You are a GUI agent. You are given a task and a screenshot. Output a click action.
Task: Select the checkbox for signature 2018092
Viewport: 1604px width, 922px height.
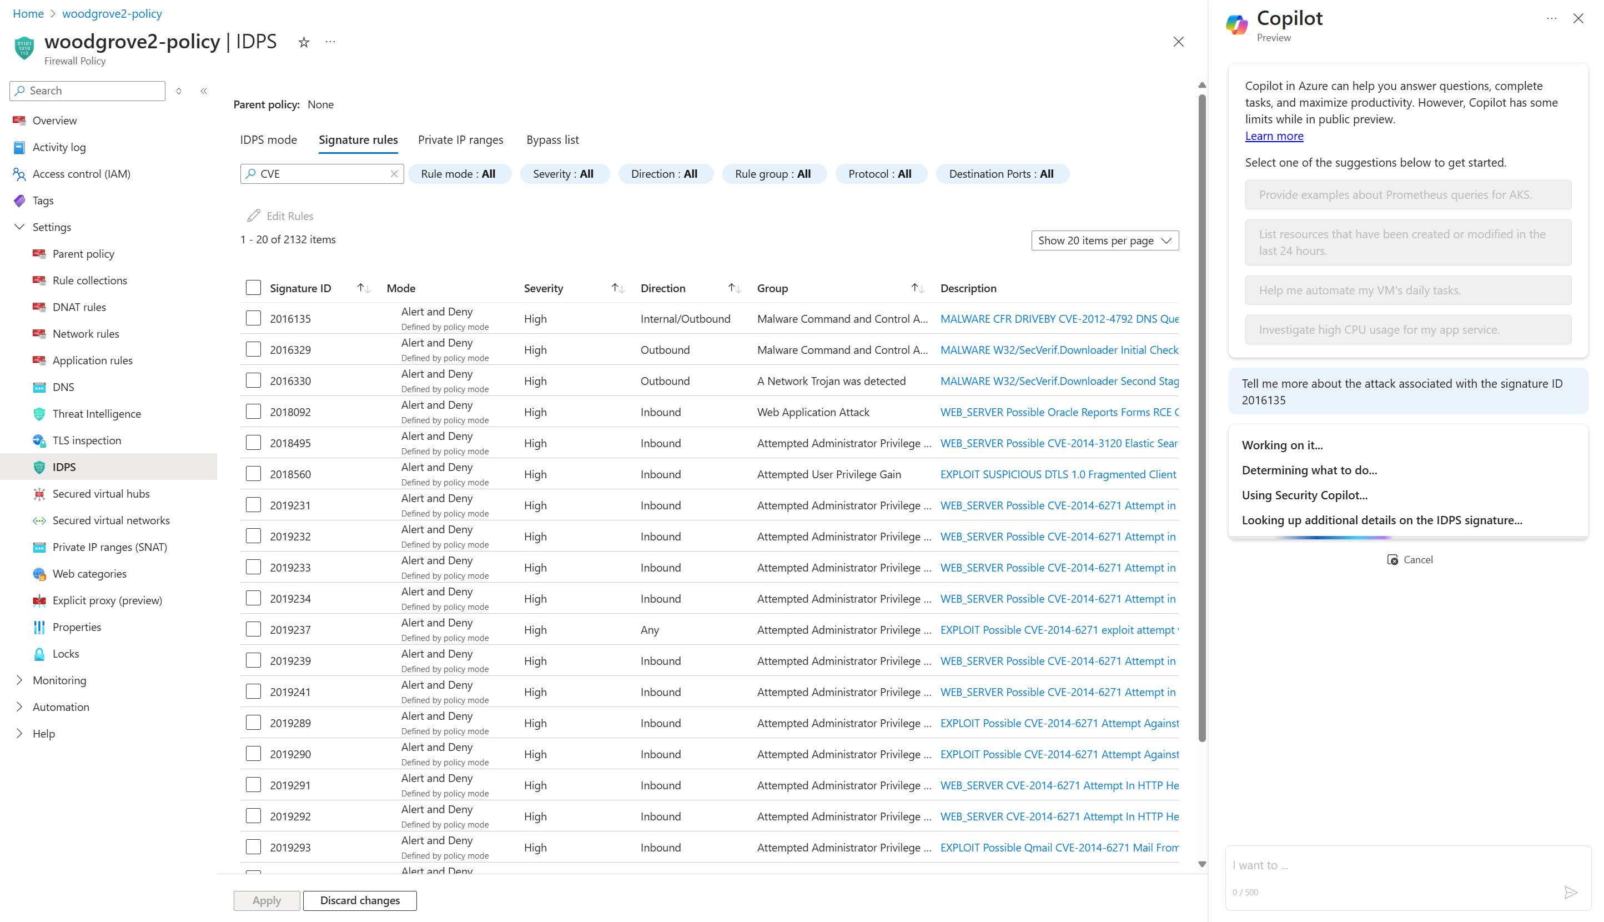pos(253,412)
